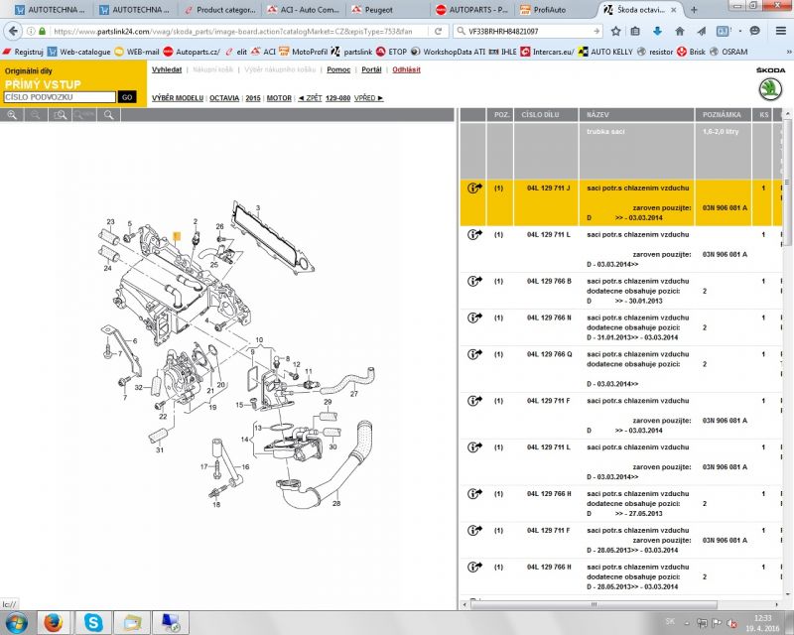Click the volume muted tray icon
This screenshot has height=635, width=794.
point(731,623)
